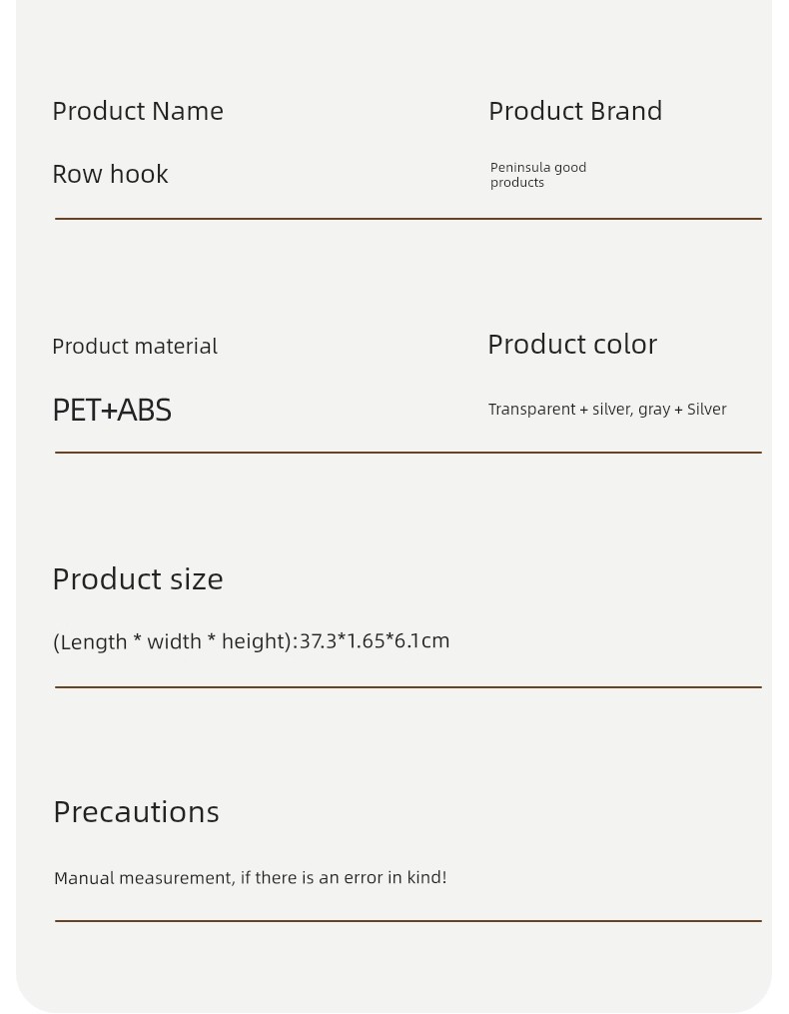The image size is (789, 1014).
Task: Click the word 'hook' in the product name
Action: click(x=139, y=174)
